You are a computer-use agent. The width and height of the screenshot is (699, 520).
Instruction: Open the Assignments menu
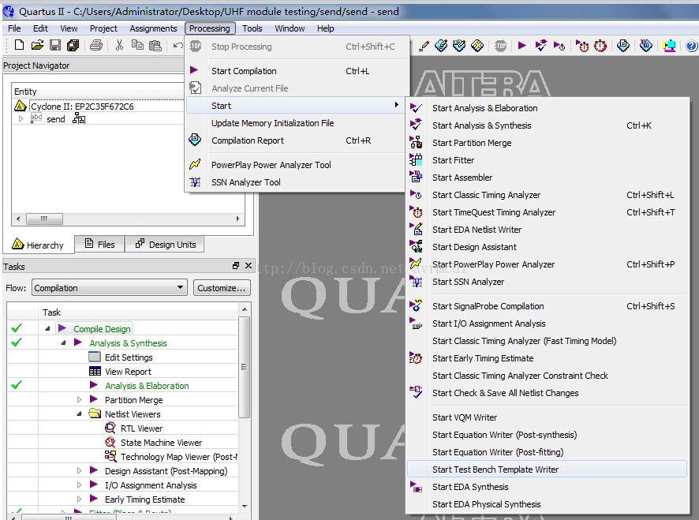click(153, 28)
